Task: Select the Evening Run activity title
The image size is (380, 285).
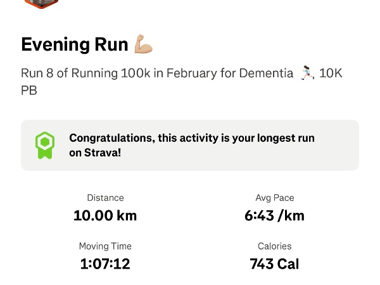Action: click(73, 45)
